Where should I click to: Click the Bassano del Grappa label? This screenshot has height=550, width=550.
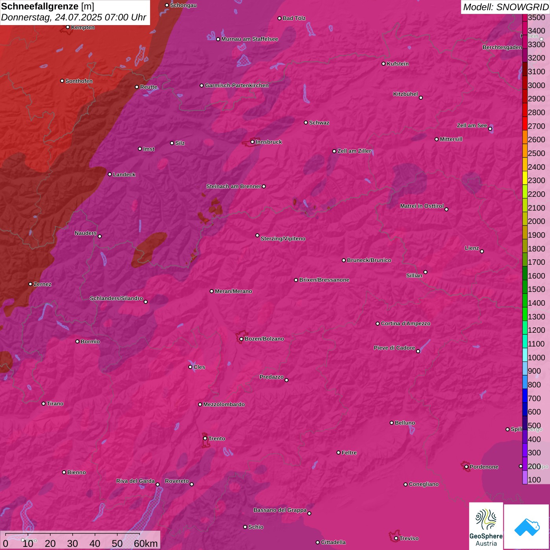tap(280, 510)
